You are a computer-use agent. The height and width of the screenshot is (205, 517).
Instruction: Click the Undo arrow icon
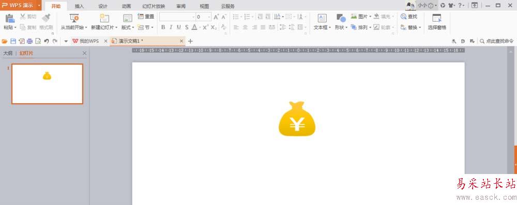click(47, 41)
